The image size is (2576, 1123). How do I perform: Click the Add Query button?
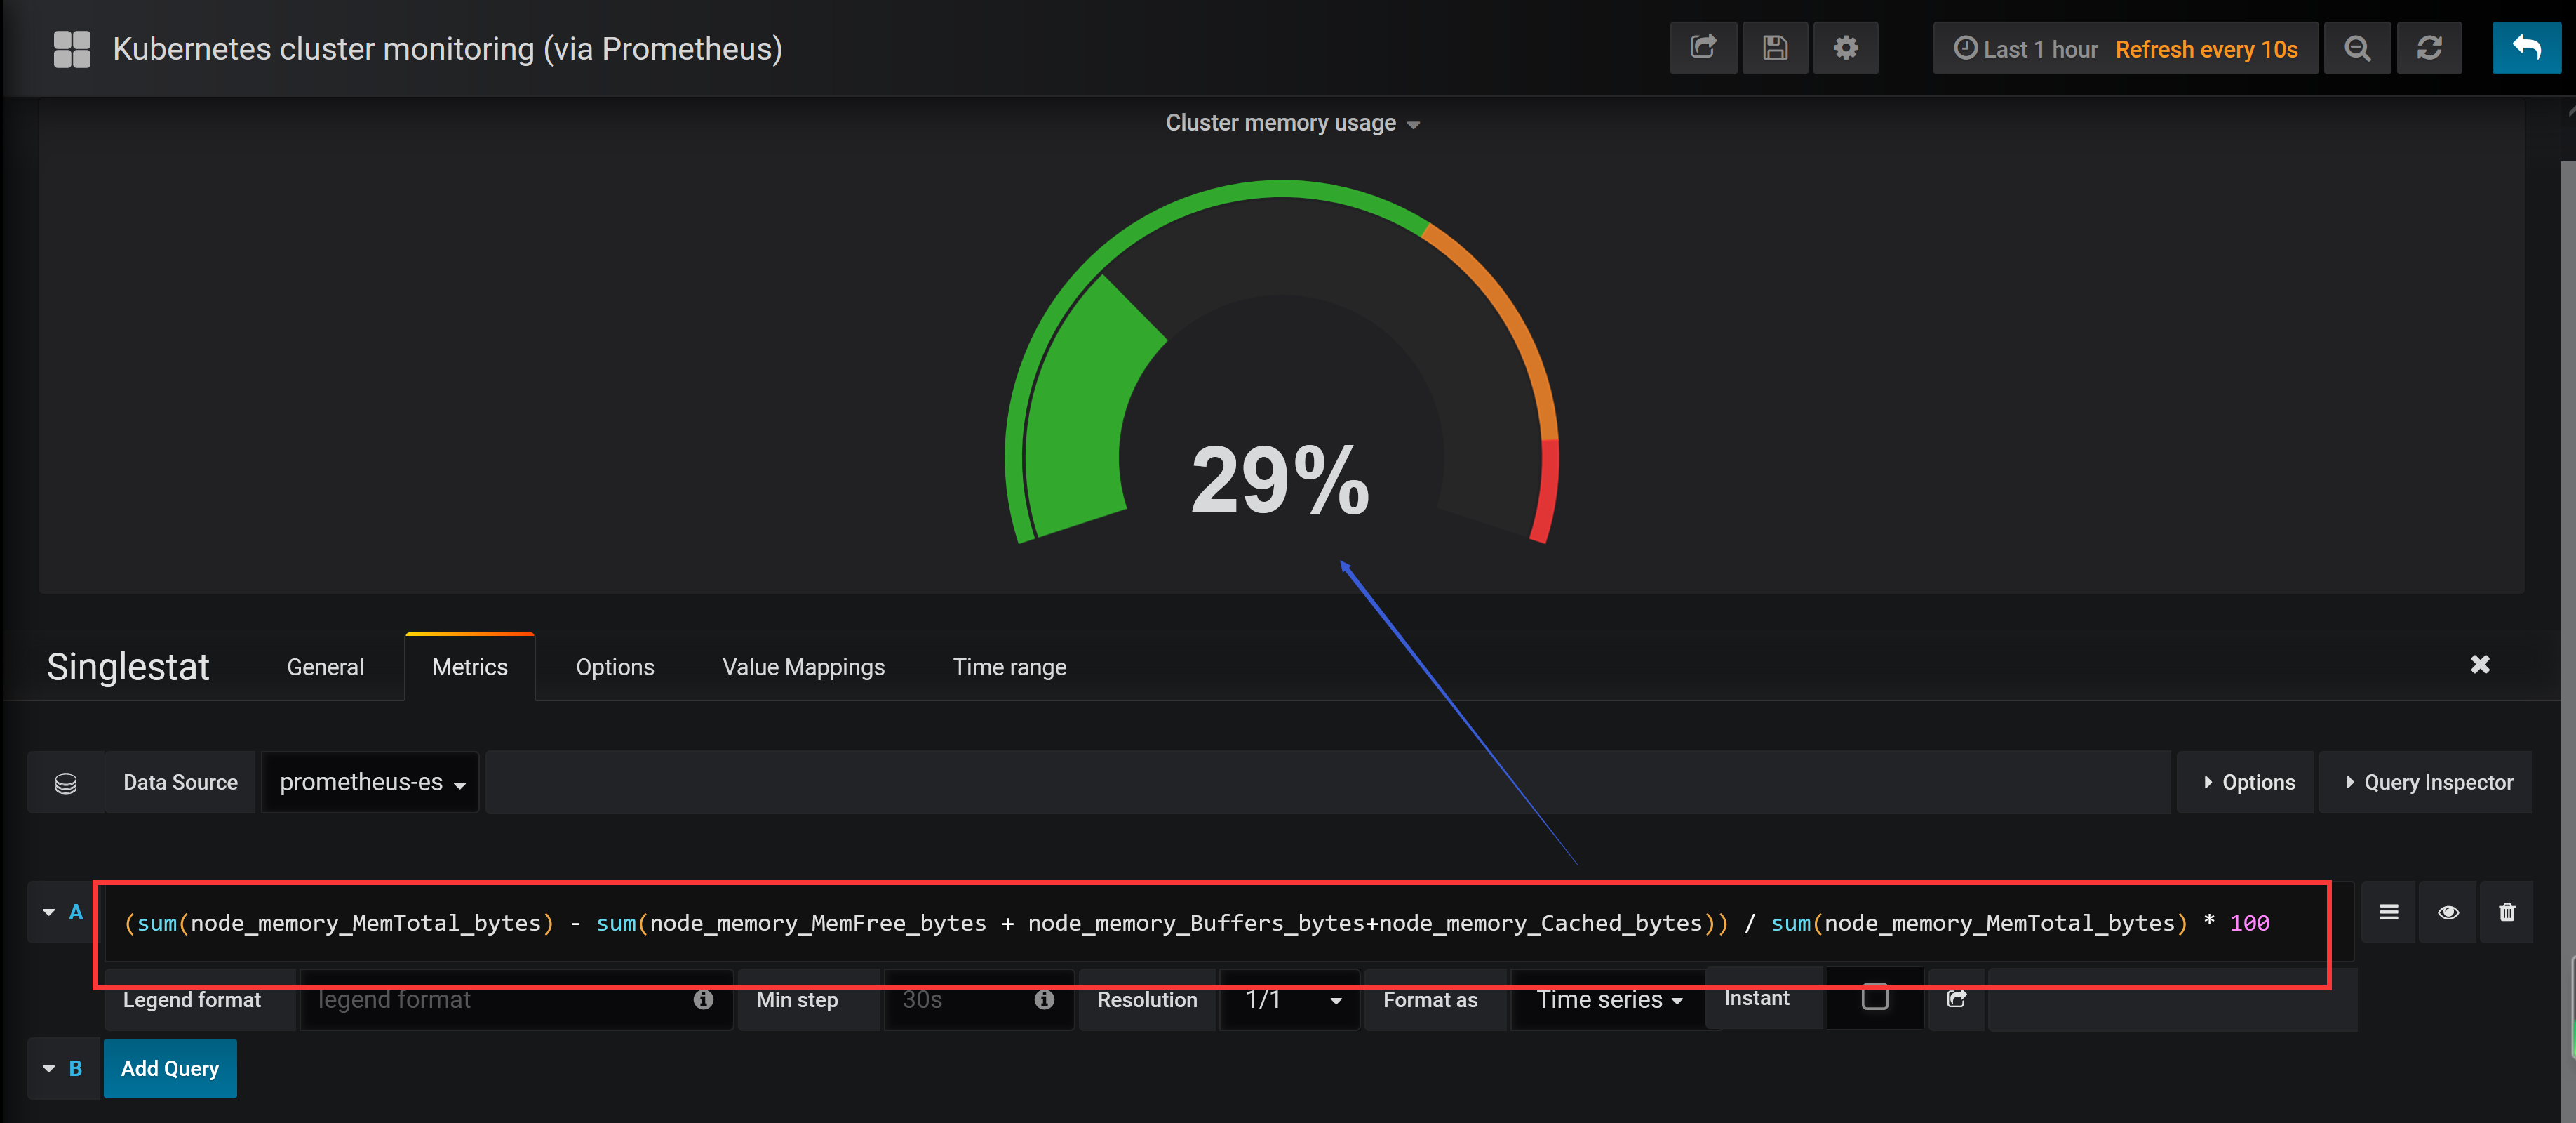pyautogui.click(x=170, y=1068)
